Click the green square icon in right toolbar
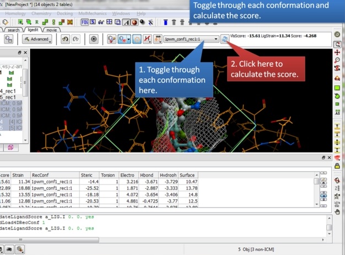This screenshot has width=345, height=255. pyautogui.click(x=337, y=87)
